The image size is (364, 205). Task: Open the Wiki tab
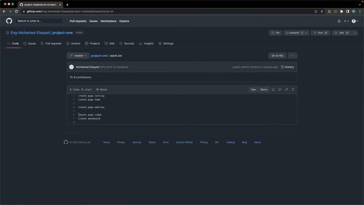click(x=110, y=43)
